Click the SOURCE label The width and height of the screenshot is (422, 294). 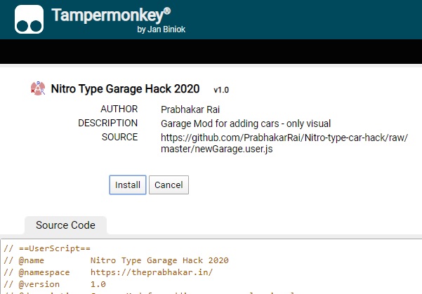[119, 137]
